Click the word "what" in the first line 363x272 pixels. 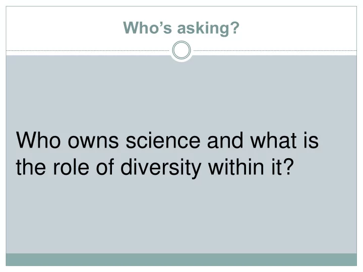click(x=274, y=141)
